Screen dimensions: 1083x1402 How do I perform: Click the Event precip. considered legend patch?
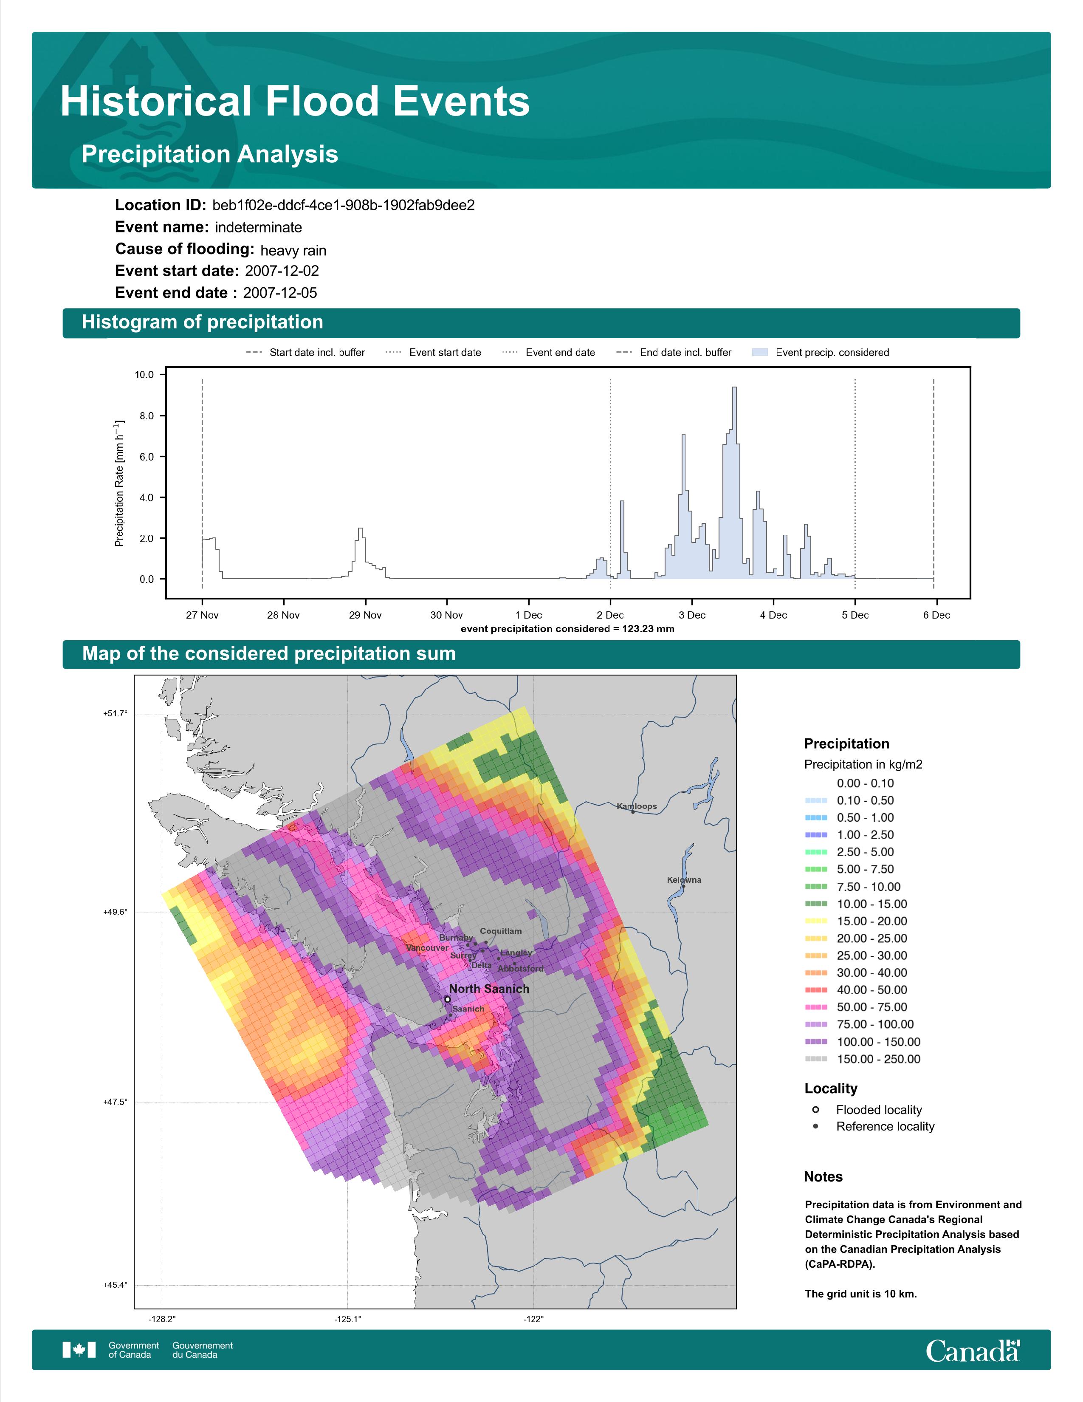tap(760, 353)
